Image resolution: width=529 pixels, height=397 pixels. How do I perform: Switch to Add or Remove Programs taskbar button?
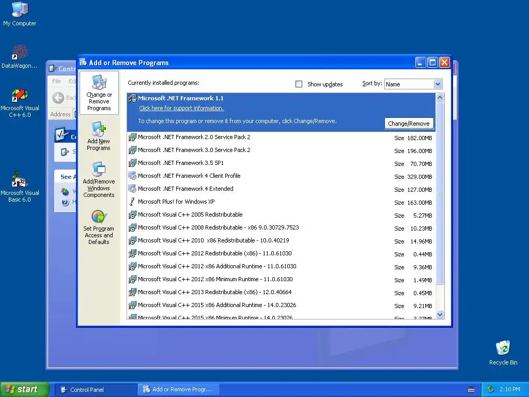[x=178, y=390]
